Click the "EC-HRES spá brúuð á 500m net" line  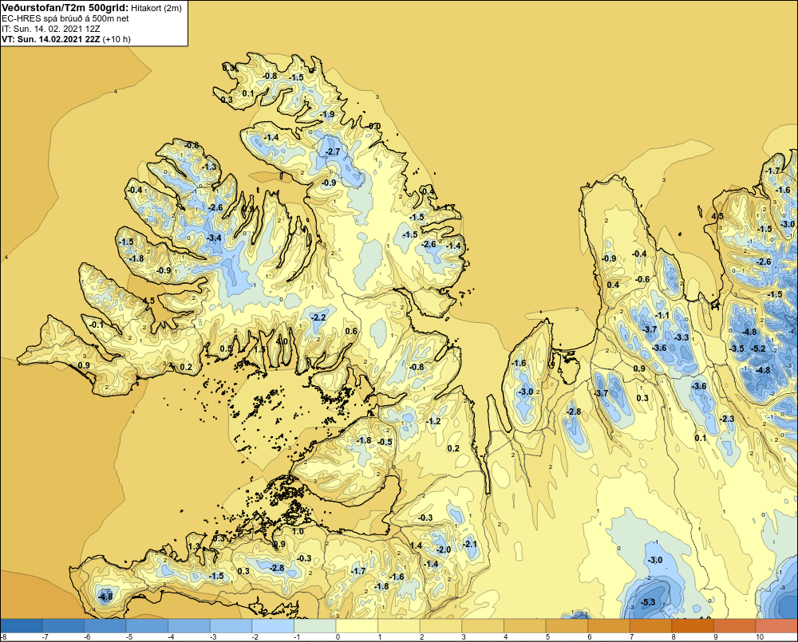(x=65, y=18)
